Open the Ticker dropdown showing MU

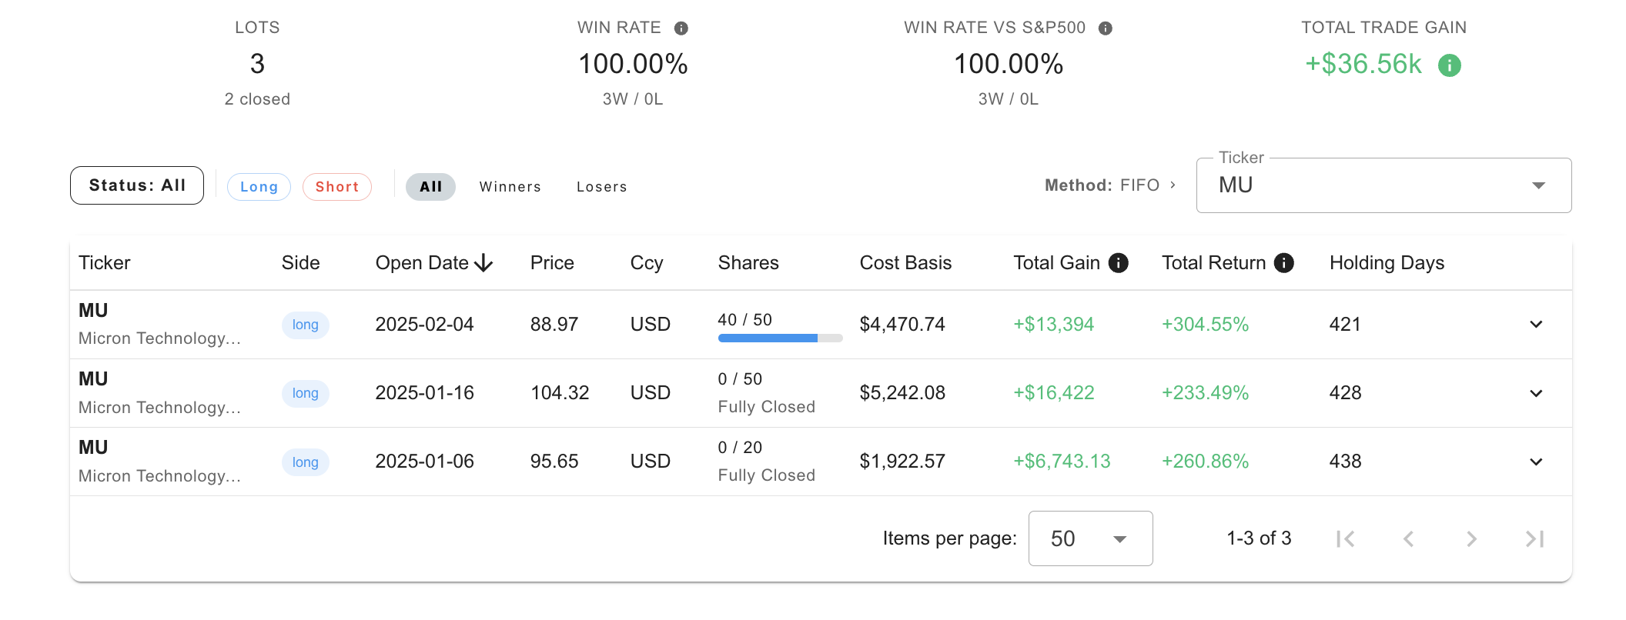(x=1383, y=185)
